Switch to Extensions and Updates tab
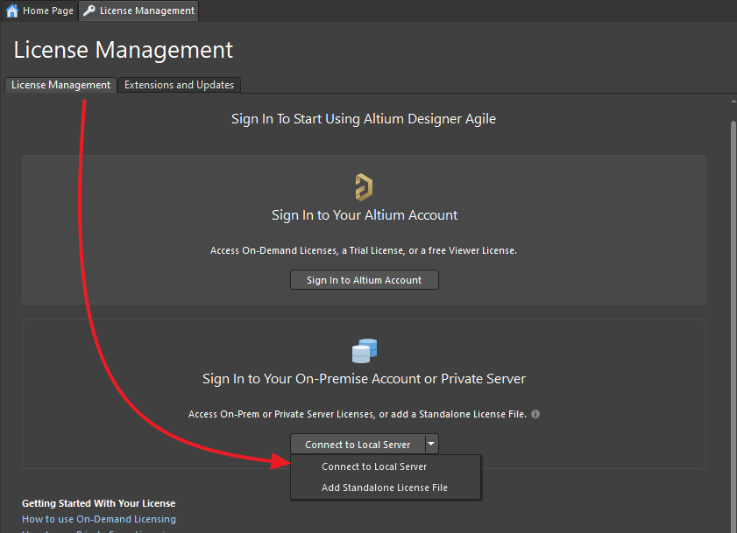Viewport: 737px width, 533px height. (179, 85)
